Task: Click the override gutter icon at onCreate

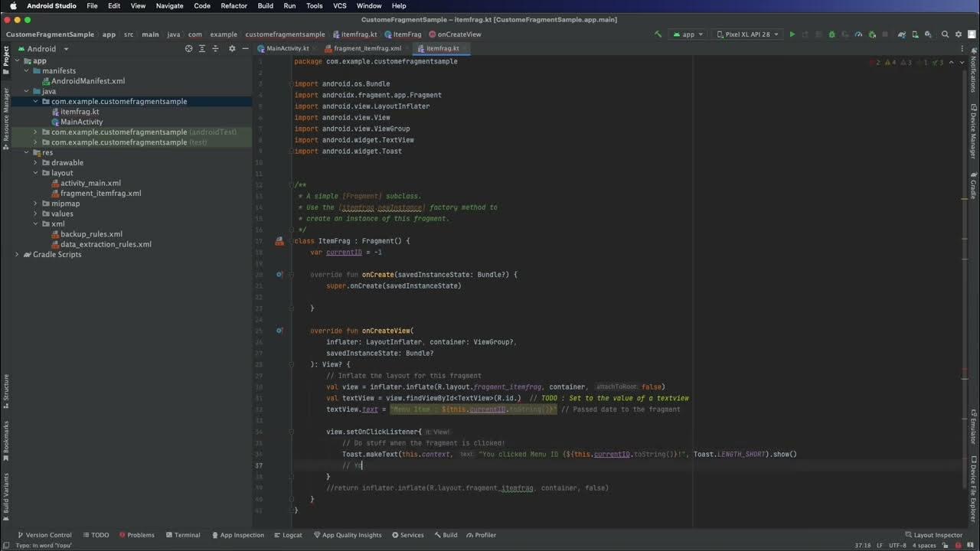Action: [x=279, y=274]
